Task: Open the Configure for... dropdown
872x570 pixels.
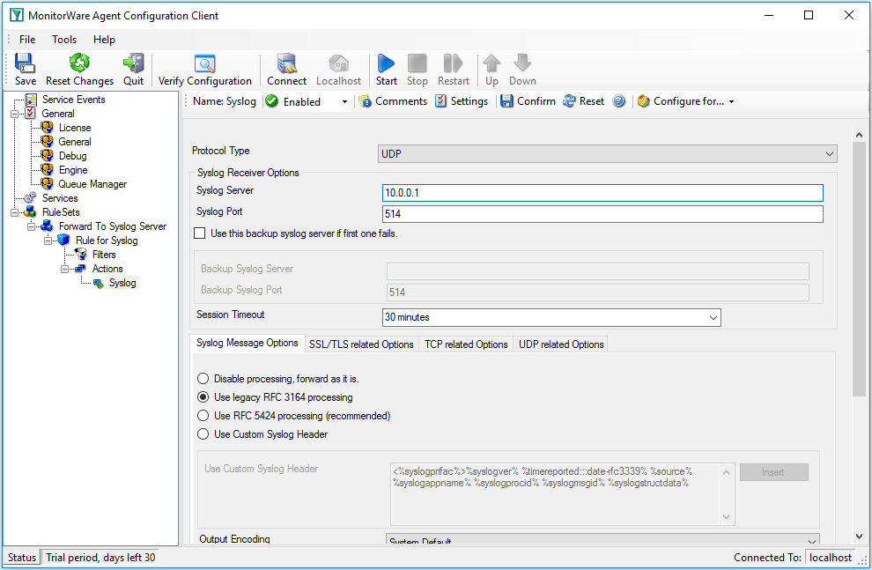Action: 686,101
